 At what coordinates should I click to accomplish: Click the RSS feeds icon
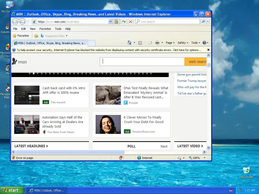140,43
